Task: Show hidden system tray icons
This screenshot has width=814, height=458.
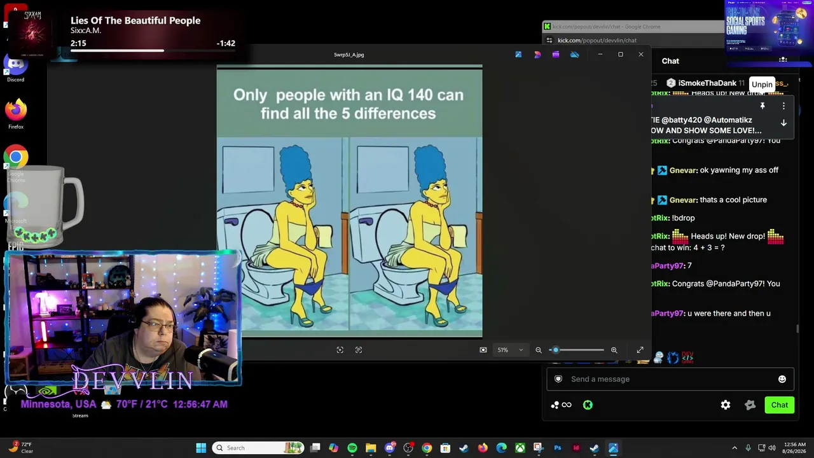Action: point(735,448)
